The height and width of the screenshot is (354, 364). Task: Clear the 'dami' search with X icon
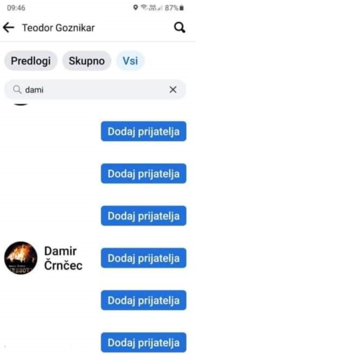click(173, 90)
